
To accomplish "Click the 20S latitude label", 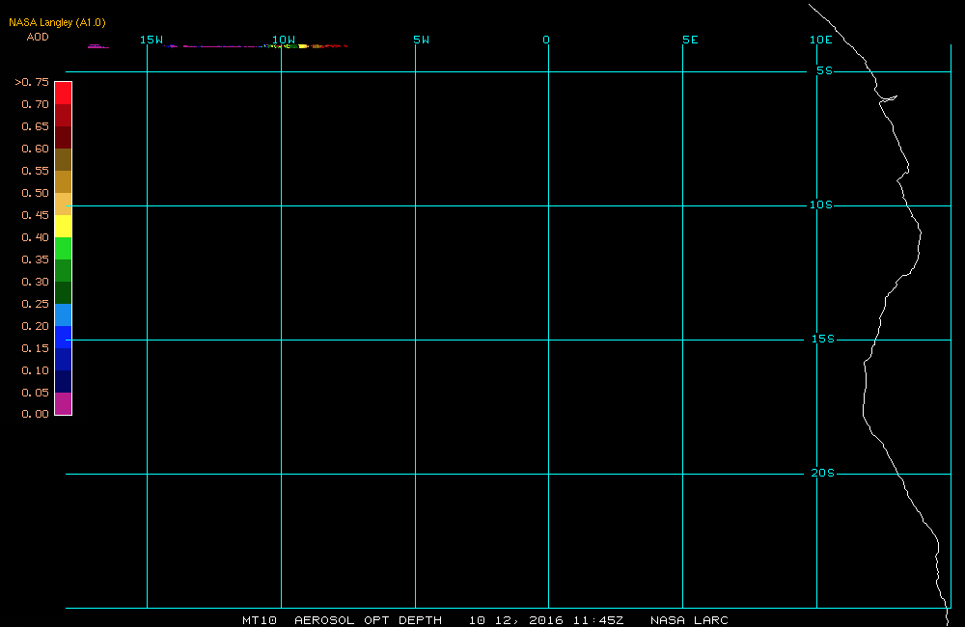I will tap(823, 474).
